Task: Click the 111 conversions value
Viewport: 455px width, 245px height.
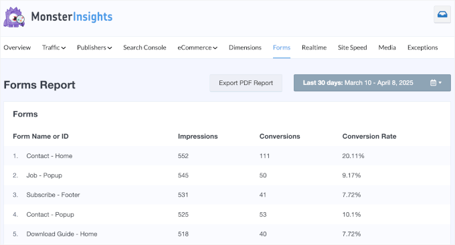Action: (x=264, y=156)
